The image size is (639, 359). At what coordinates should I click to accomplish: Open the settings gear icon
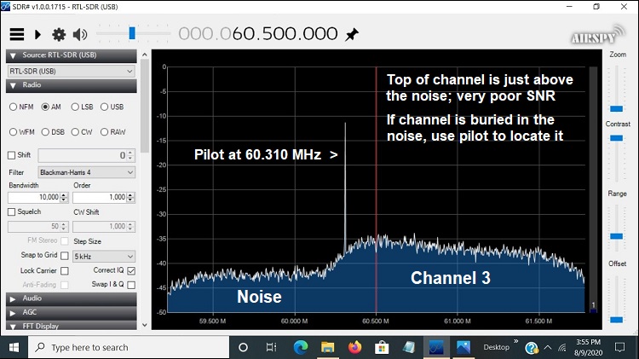click(59, 34)
